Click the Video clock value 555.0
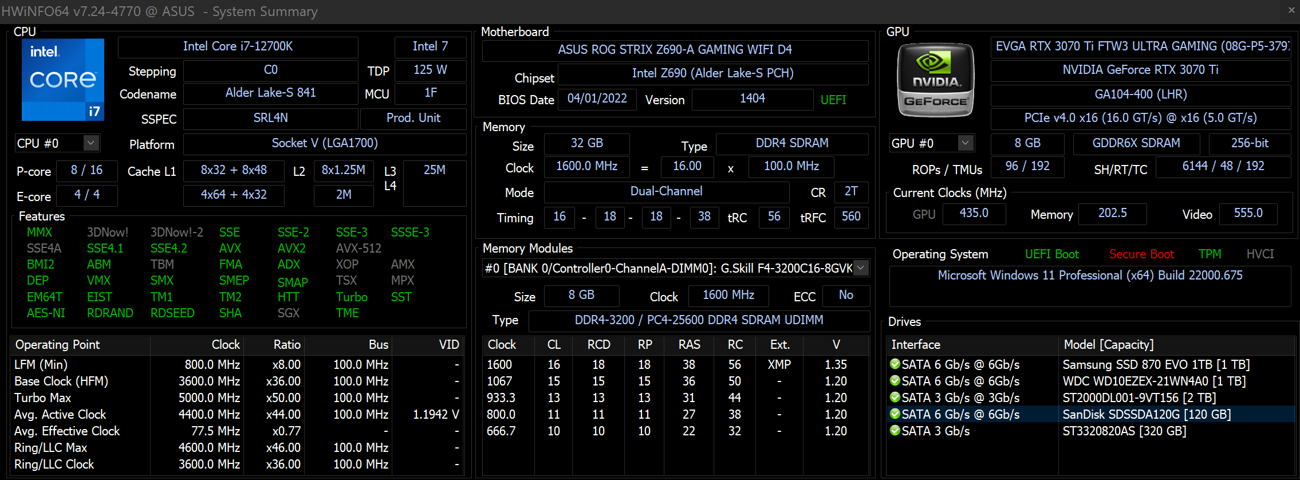This screenshot has width=1300, height=480. tap(1248, 213)
